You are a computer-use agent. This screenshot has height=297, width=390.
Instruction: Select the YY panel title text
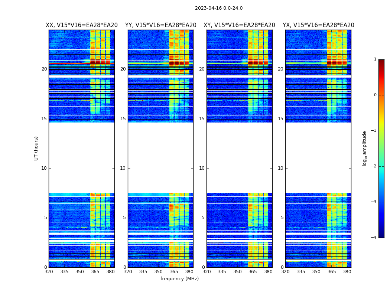click(x=160, y=25)
